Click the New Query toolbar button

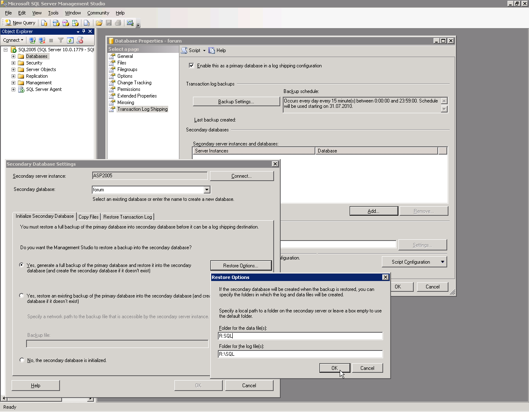pyautogui.click(x=20, y=23)
